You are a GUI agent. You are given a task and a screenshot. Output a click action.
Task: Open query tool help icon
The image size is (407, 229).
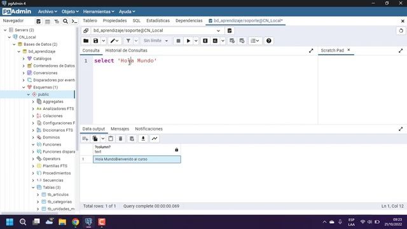tap(268, 41)
